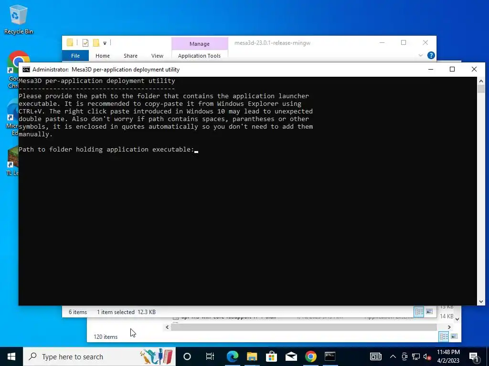This screenshot has height=366, width=489.
Task: Open the notification center icon
Action: 474,356
